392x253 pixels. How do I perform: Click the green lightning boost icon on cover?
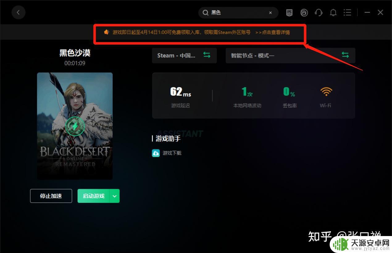pyautogui.click(x=75, y=126)
